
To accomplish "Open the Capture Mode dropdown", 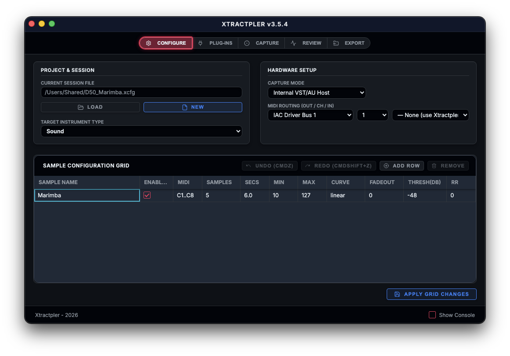I will [316, 93].
